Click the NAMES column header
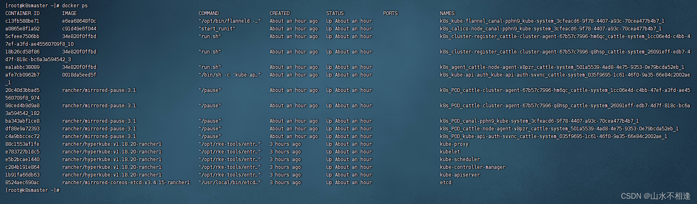697x204 pixels. coord(447,13)
